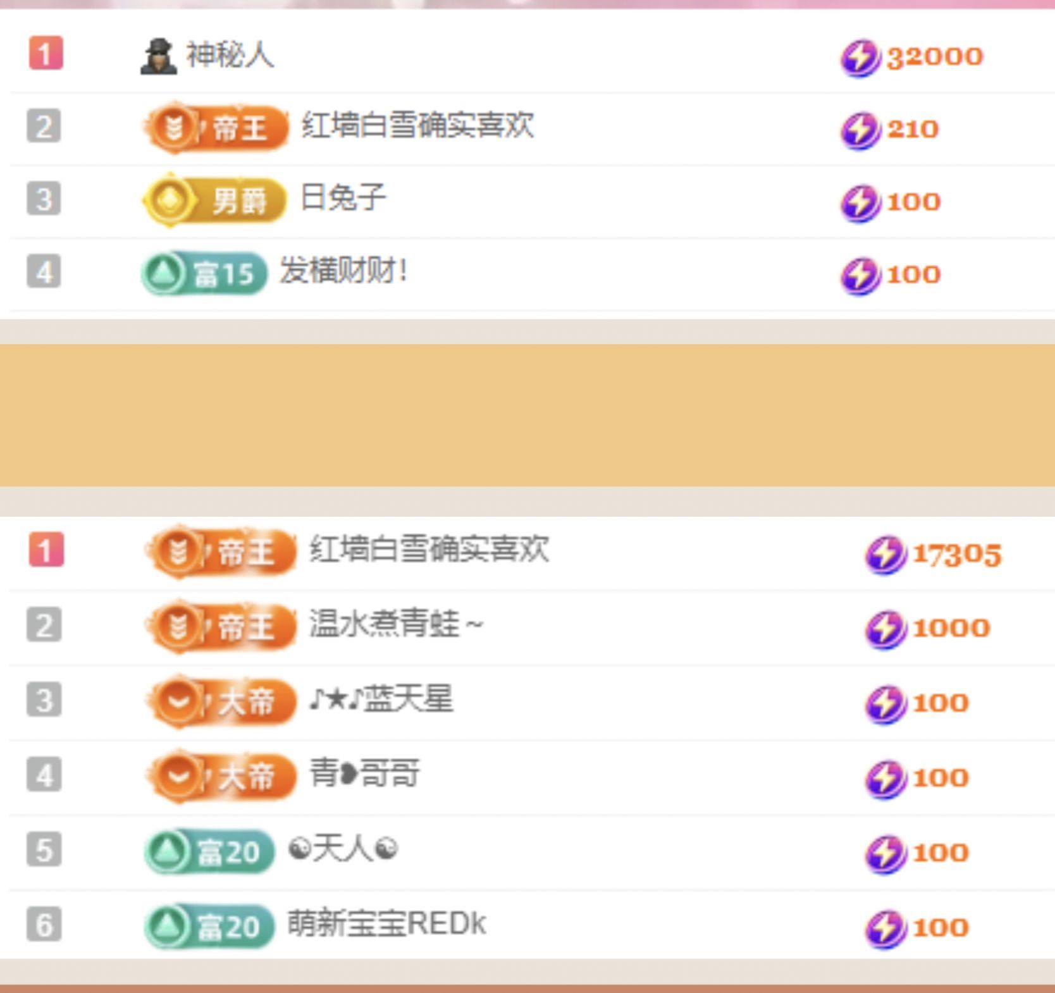
Task: Open 日兔子 username in rank three
Action: (x=343, y=198)
